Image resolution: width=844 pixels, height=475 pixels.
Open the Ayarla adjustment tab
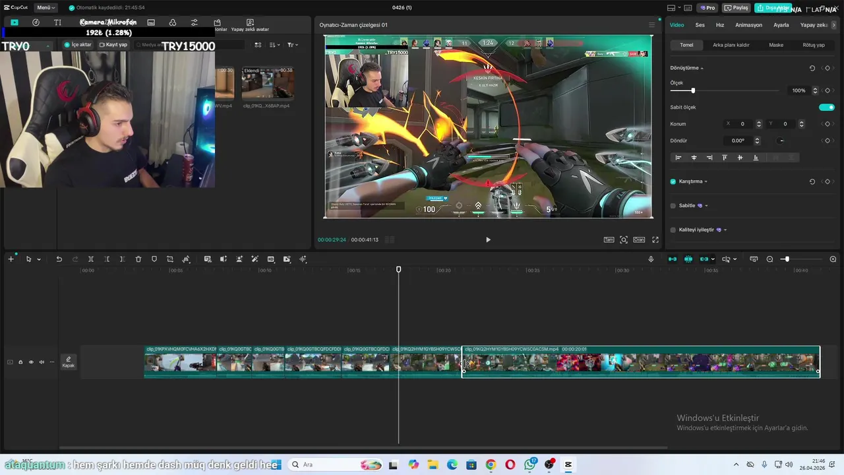[781, 25]
